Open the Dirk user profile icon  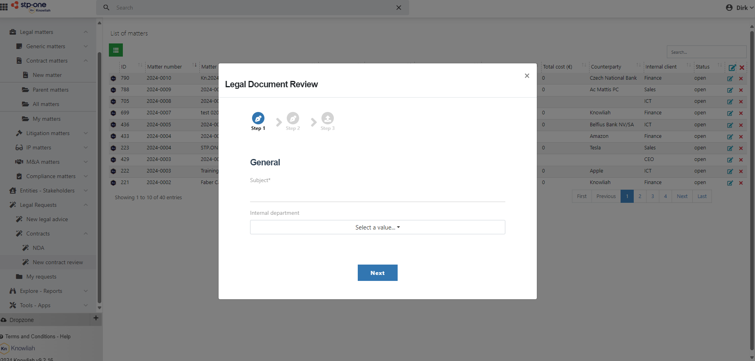pyautogui.click(x=729, y=7)
